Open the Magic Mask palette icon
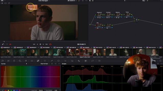 (72, 61)
